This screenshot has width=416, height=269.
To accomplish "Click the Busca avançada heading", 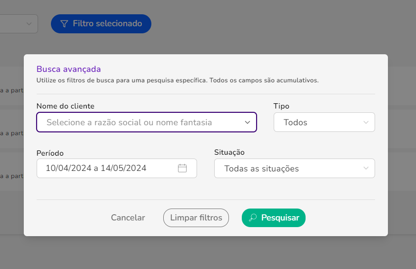I will point(69,69).
